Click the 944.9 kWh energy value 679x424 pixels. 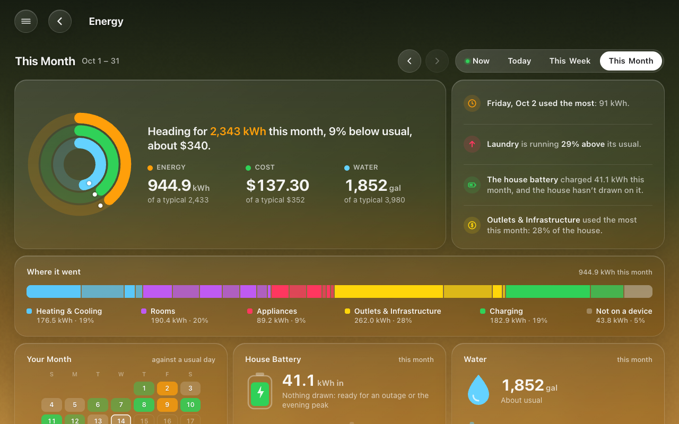[x=179, y=185]
